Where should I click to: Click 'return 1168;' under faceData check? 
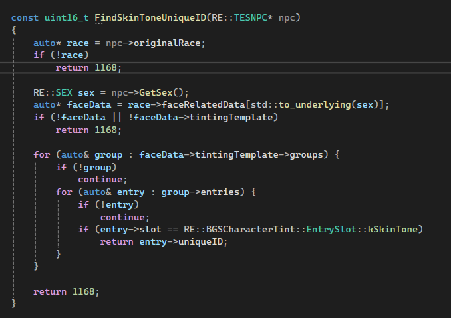(x=88, y=130)
